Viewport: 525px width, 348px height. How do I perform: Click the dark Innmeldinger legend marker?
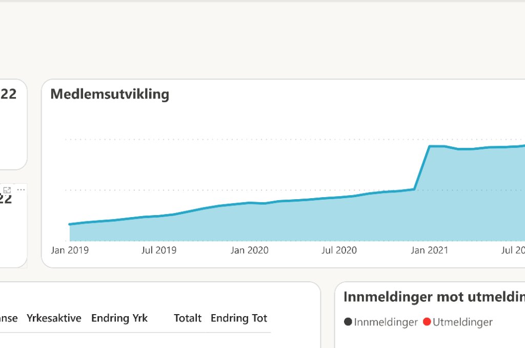(348, 322)
